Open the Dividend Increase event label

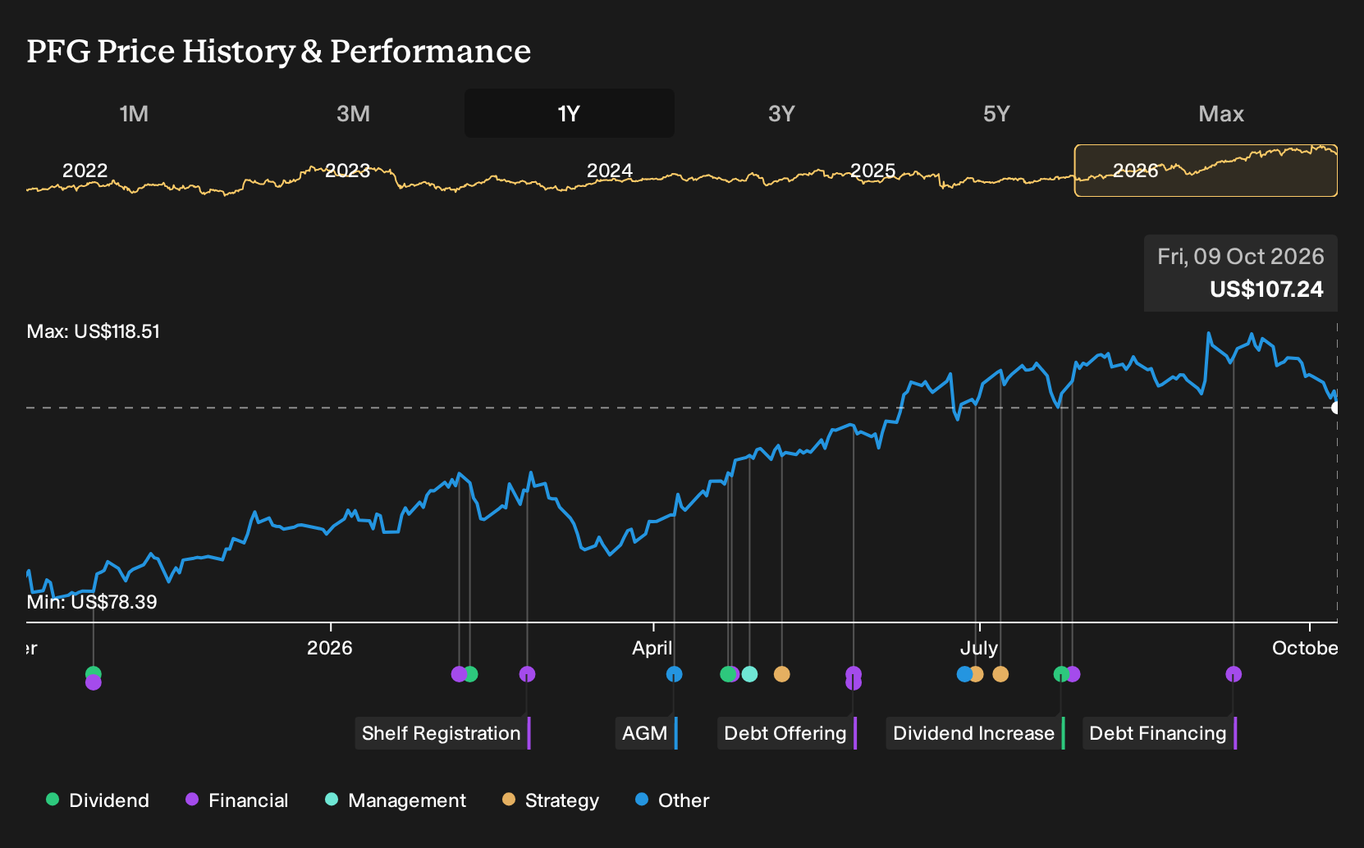click(x=976, y=733)
